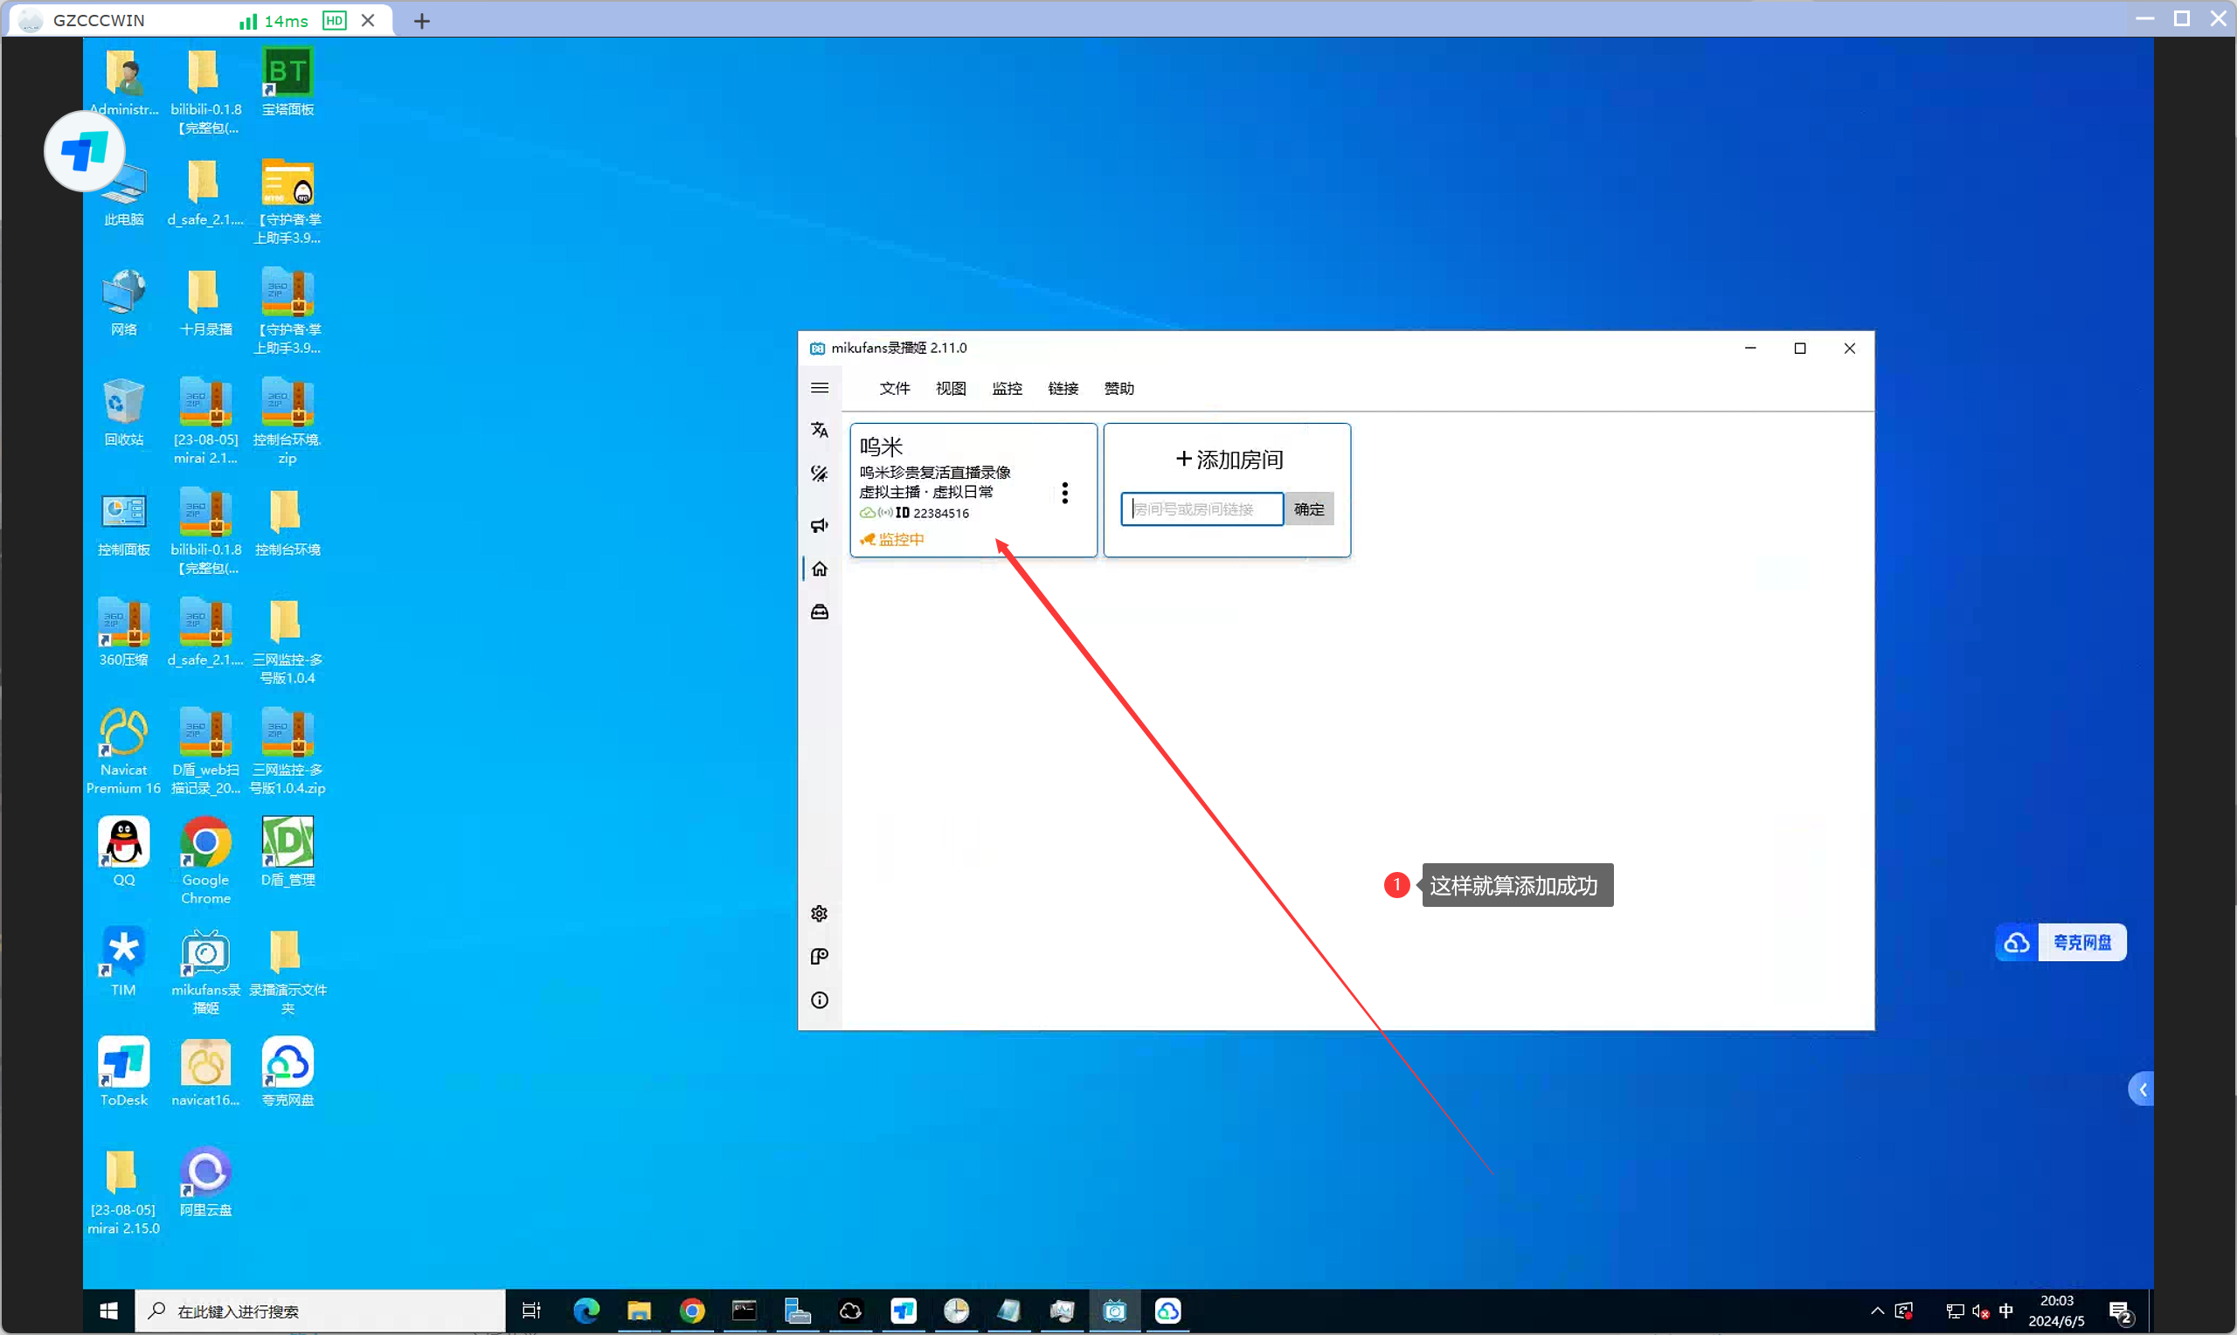This screenshot has width=2237, height=1335.
Task: Expand the 监控 menu
Action: pyautogui.click(x=1007, y=389)
